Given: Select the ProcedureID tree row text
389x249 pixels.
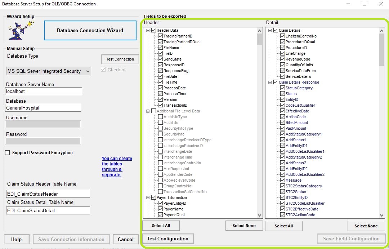Looking at the screenshot, I should pyautogui.click(x=296, y=48).
